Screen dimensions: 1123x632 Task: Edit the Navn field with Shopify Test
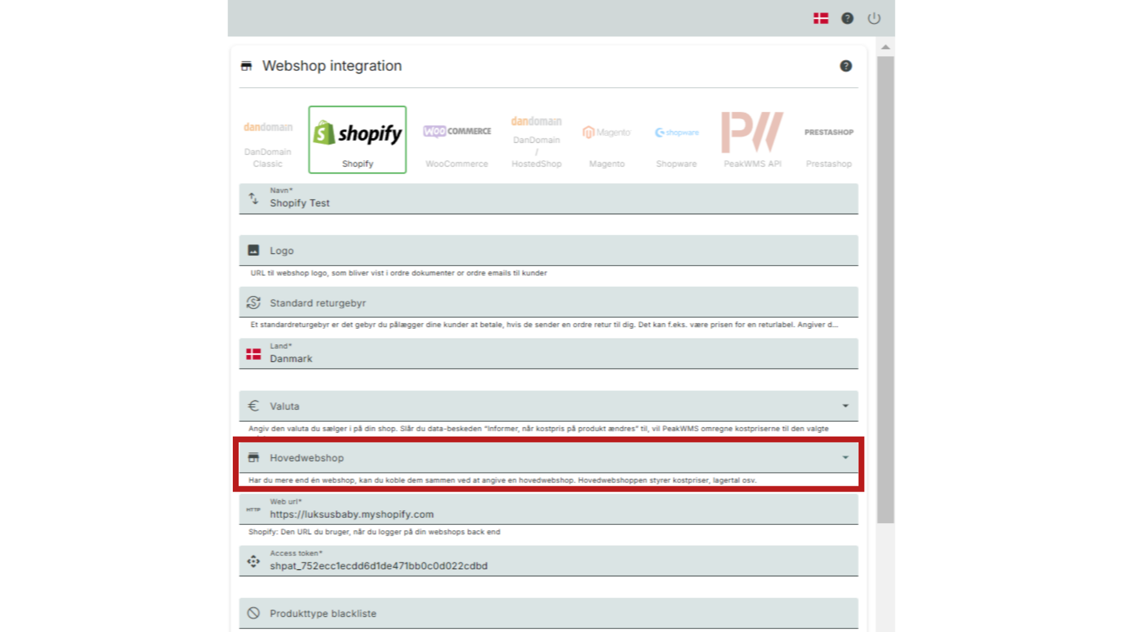(x=549, y=199)
